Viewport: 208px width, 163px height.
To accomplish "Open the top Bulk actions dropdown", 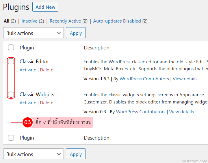I will [33, 33].
